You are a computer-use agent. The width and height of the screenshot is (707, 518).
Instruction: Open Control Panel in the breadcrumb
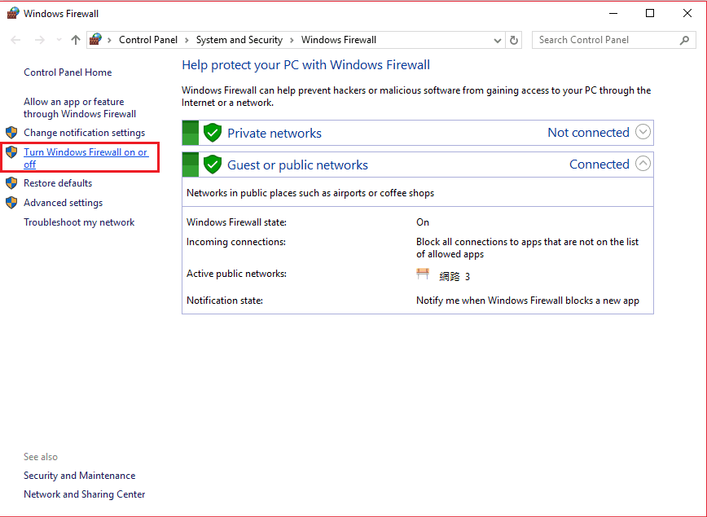[x=148, y=40]
